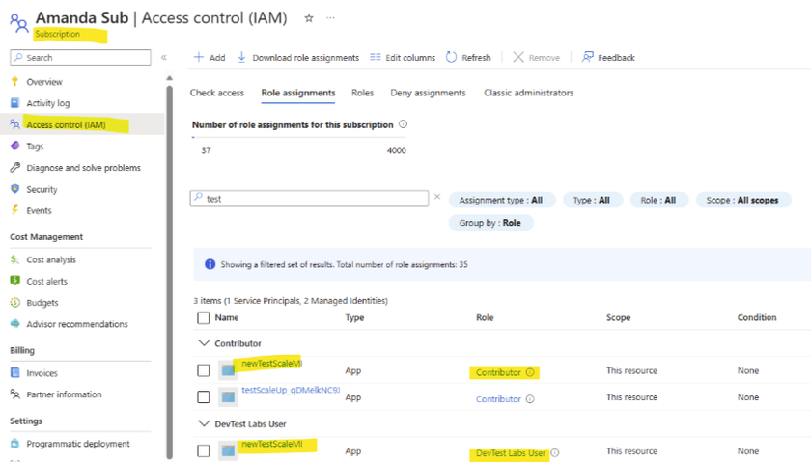Open Partner information
This screenshot has width=811, height=462.
click(64, 394)
